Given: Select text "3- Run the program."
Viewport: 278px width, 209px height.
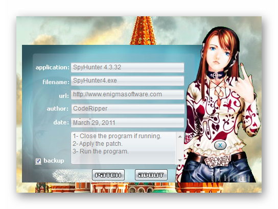Looking at the screenshot, I should [101, 151].
